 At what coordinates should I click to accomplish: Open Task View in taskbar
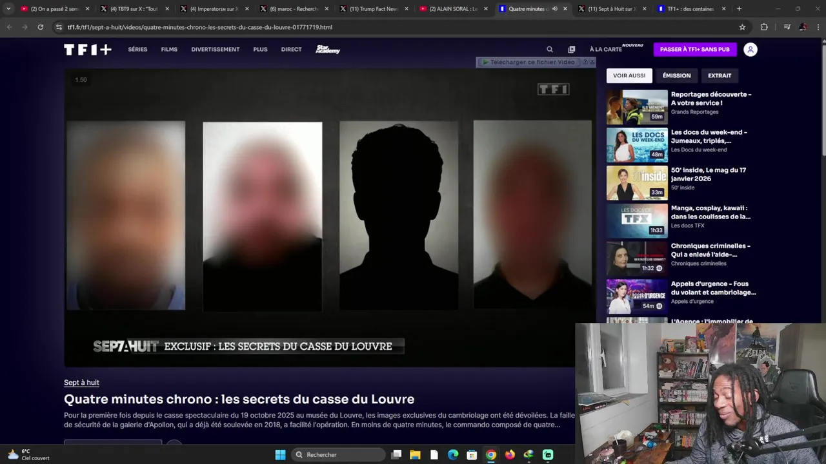coord(396,454)
